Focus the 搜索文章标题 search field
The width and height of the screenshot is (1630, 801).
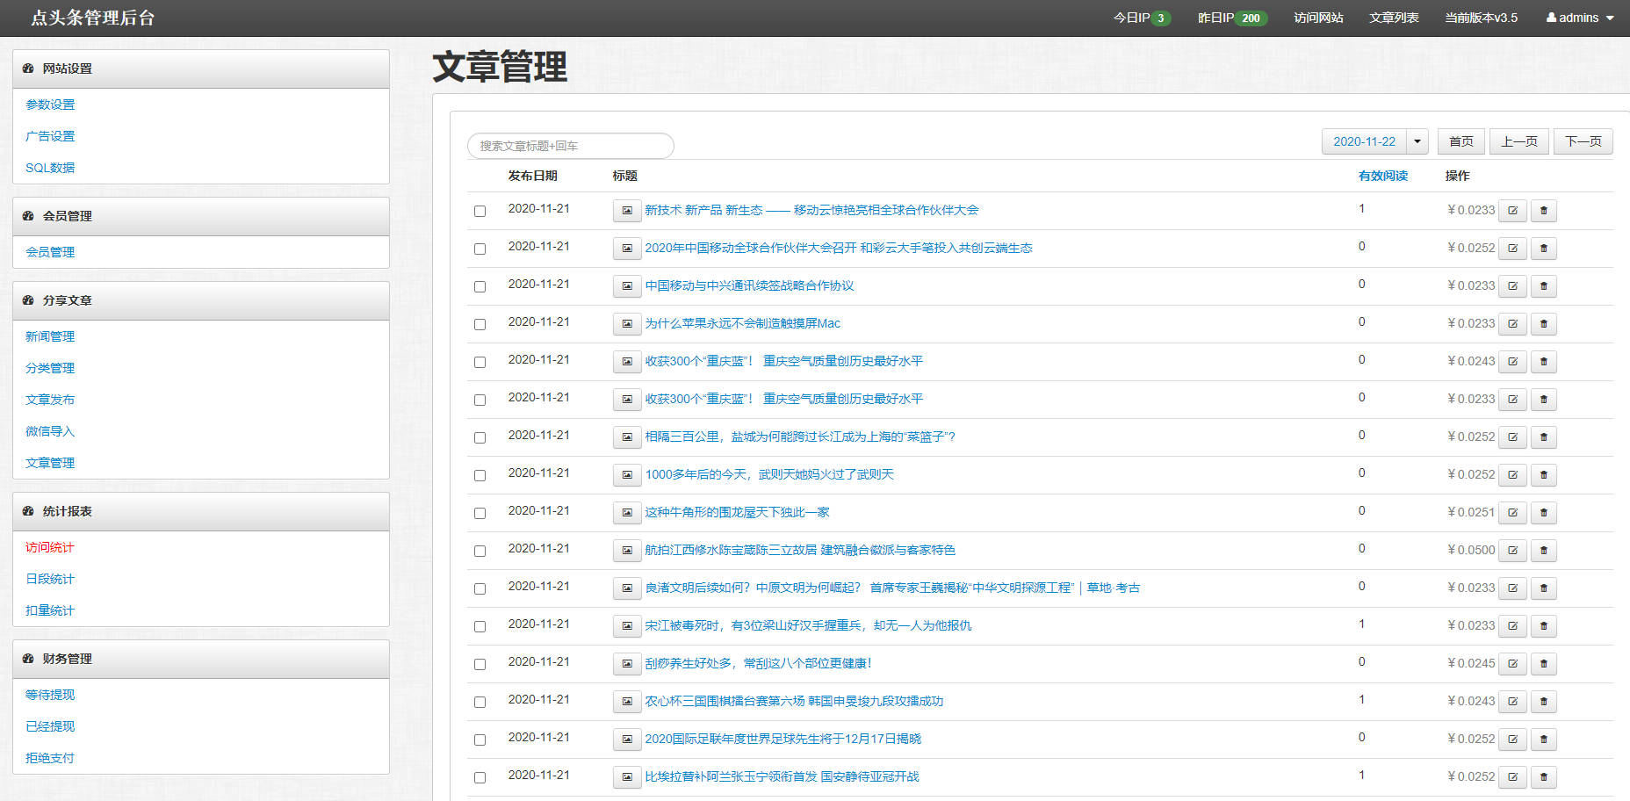pyautogui.click(x=571, y=146)
